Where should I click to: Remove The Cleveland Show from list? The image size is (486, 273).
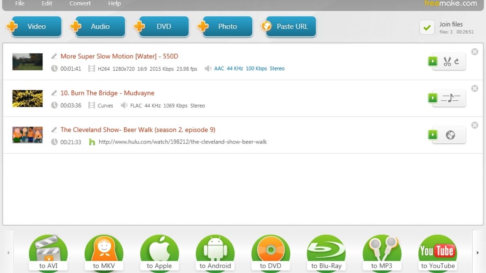click(475, 125)
